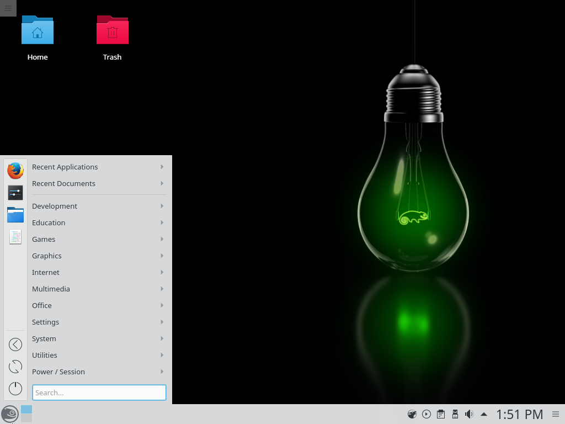Open the Home folder on the desktop

pyautogui.click(x=37, y=31)
